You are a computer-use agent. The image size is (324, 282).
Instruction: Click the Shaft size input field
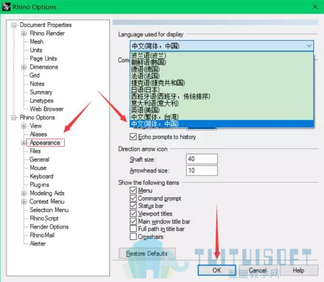pyautogui.click(x=201, y=159)
